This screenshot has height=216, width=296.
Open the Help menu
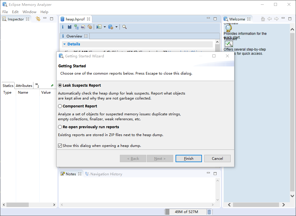(44, 12)
